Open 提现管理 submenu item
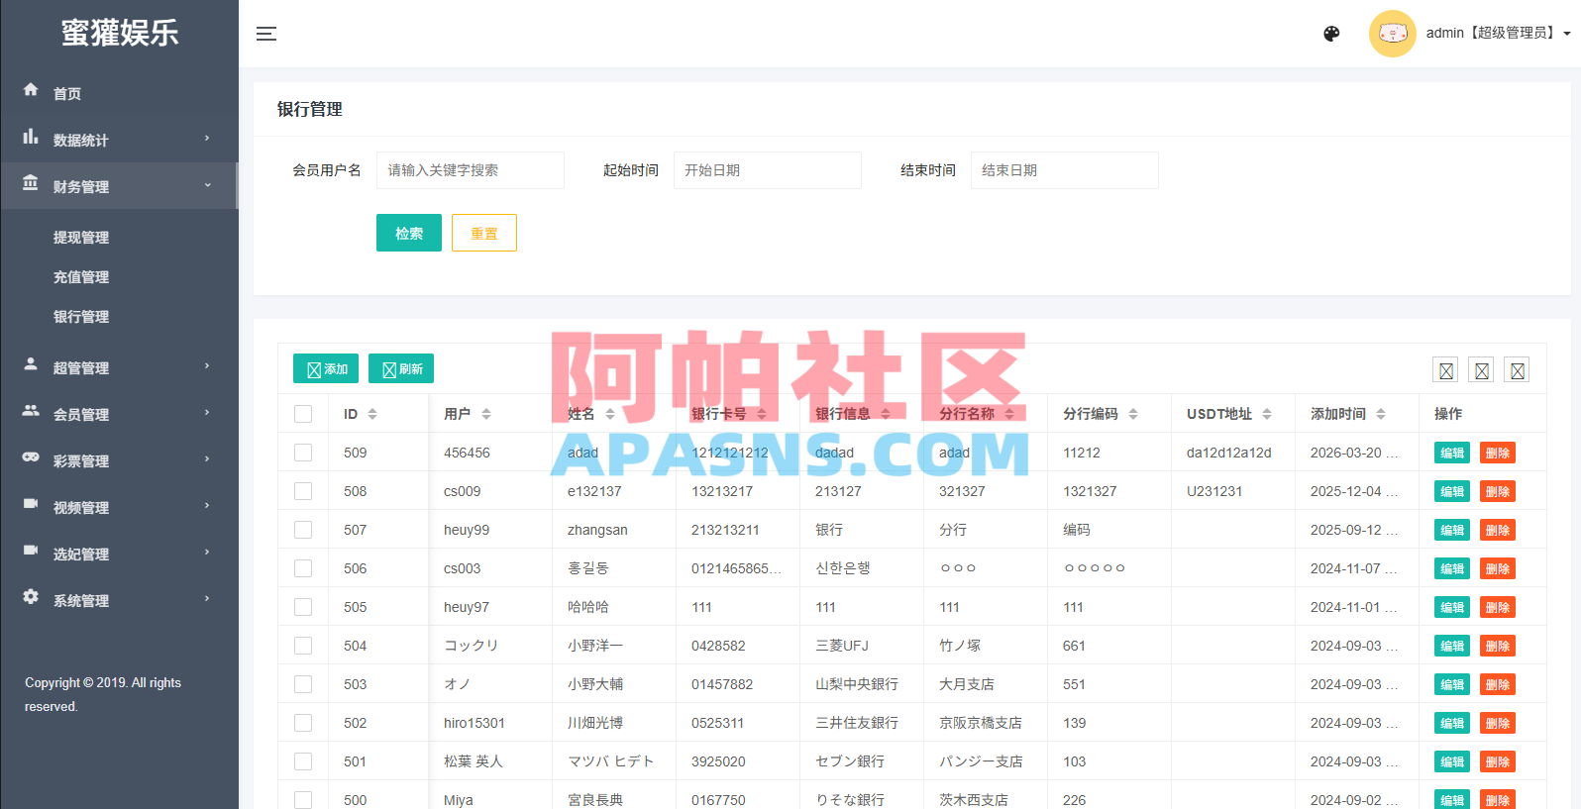1581x809 pixels. (x=81, y=238)
